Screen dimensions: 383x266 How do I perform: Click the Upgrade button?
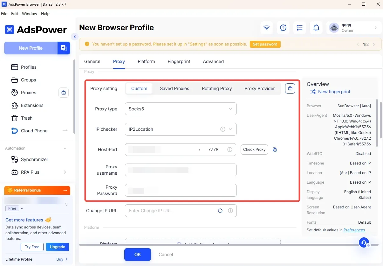58,247
